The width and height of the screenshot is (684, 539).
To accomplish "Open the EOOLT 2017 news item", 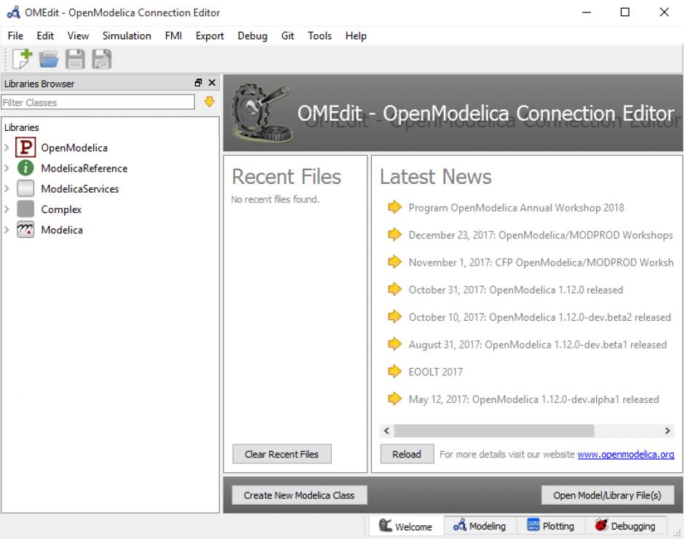I will [x=435, y=372].
